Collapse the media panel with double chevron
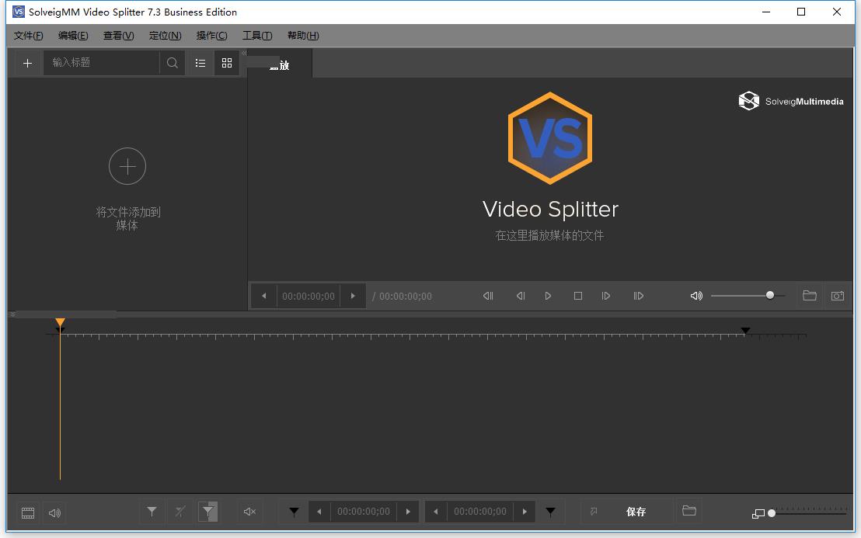 (x=244, y=54)
